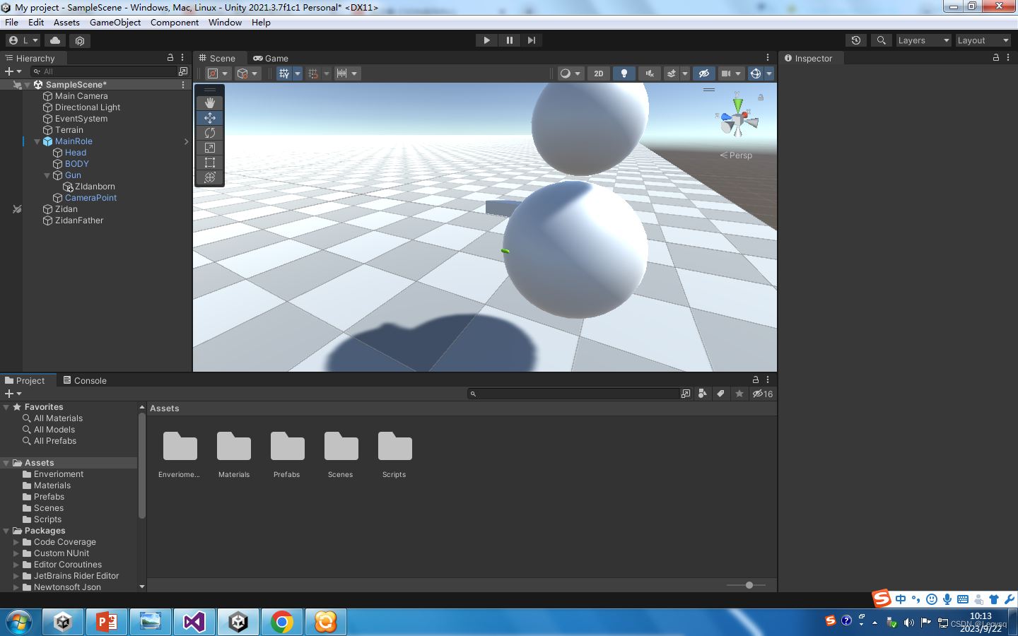Select All Prefabs favorite

pos(55,441)
